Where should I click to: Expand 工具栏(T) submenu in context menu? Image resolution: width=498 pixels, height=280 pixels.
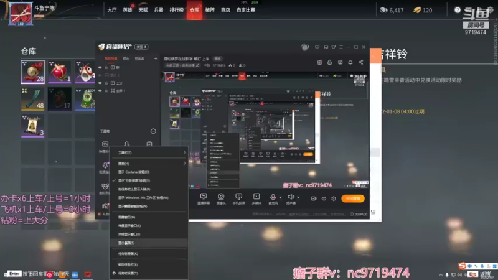point(149,152)
